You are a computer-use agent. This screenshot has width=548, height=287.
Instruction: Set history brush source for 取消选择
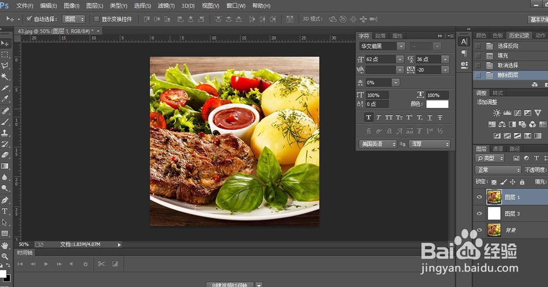(x=478, y=65)
